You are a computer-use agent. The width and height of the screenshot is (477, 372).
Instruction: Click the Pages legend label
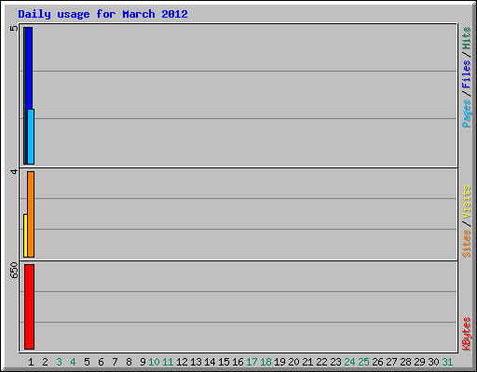click(466, 113)
